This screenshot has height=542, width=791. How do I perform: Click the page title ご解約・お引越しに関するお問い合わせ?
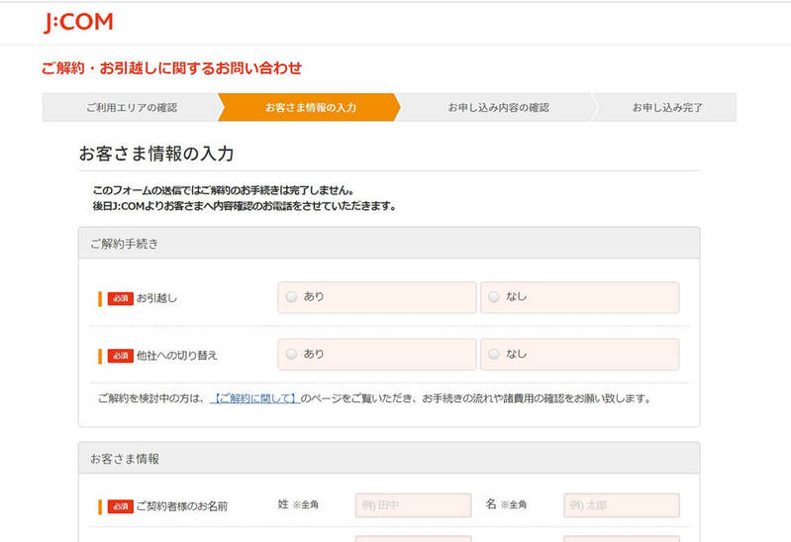(171, 68)
